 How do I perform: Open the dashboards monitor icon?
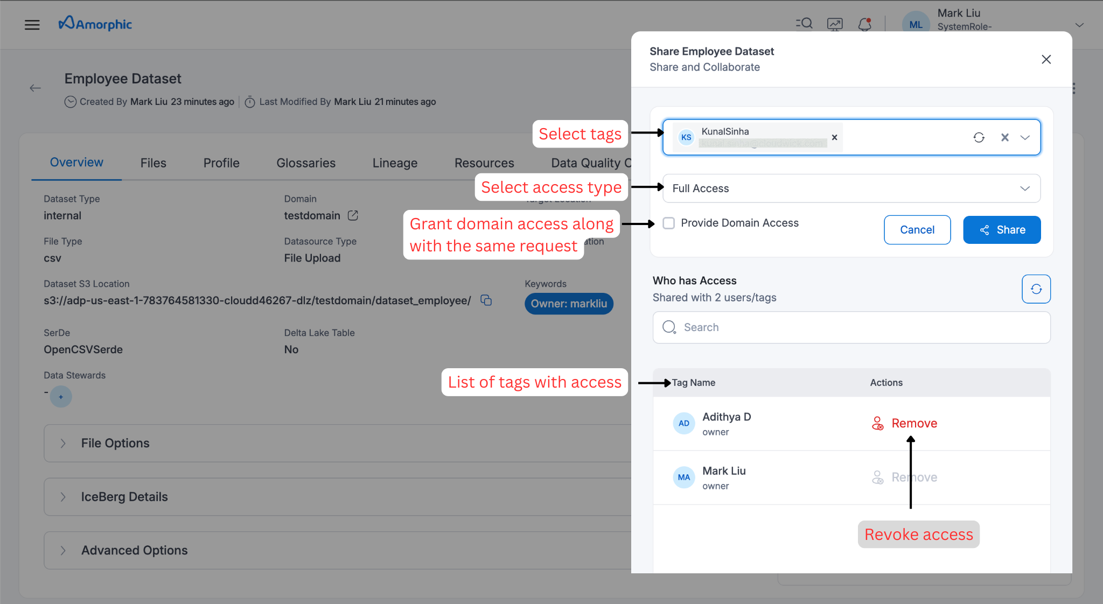[x=834, y=24]
